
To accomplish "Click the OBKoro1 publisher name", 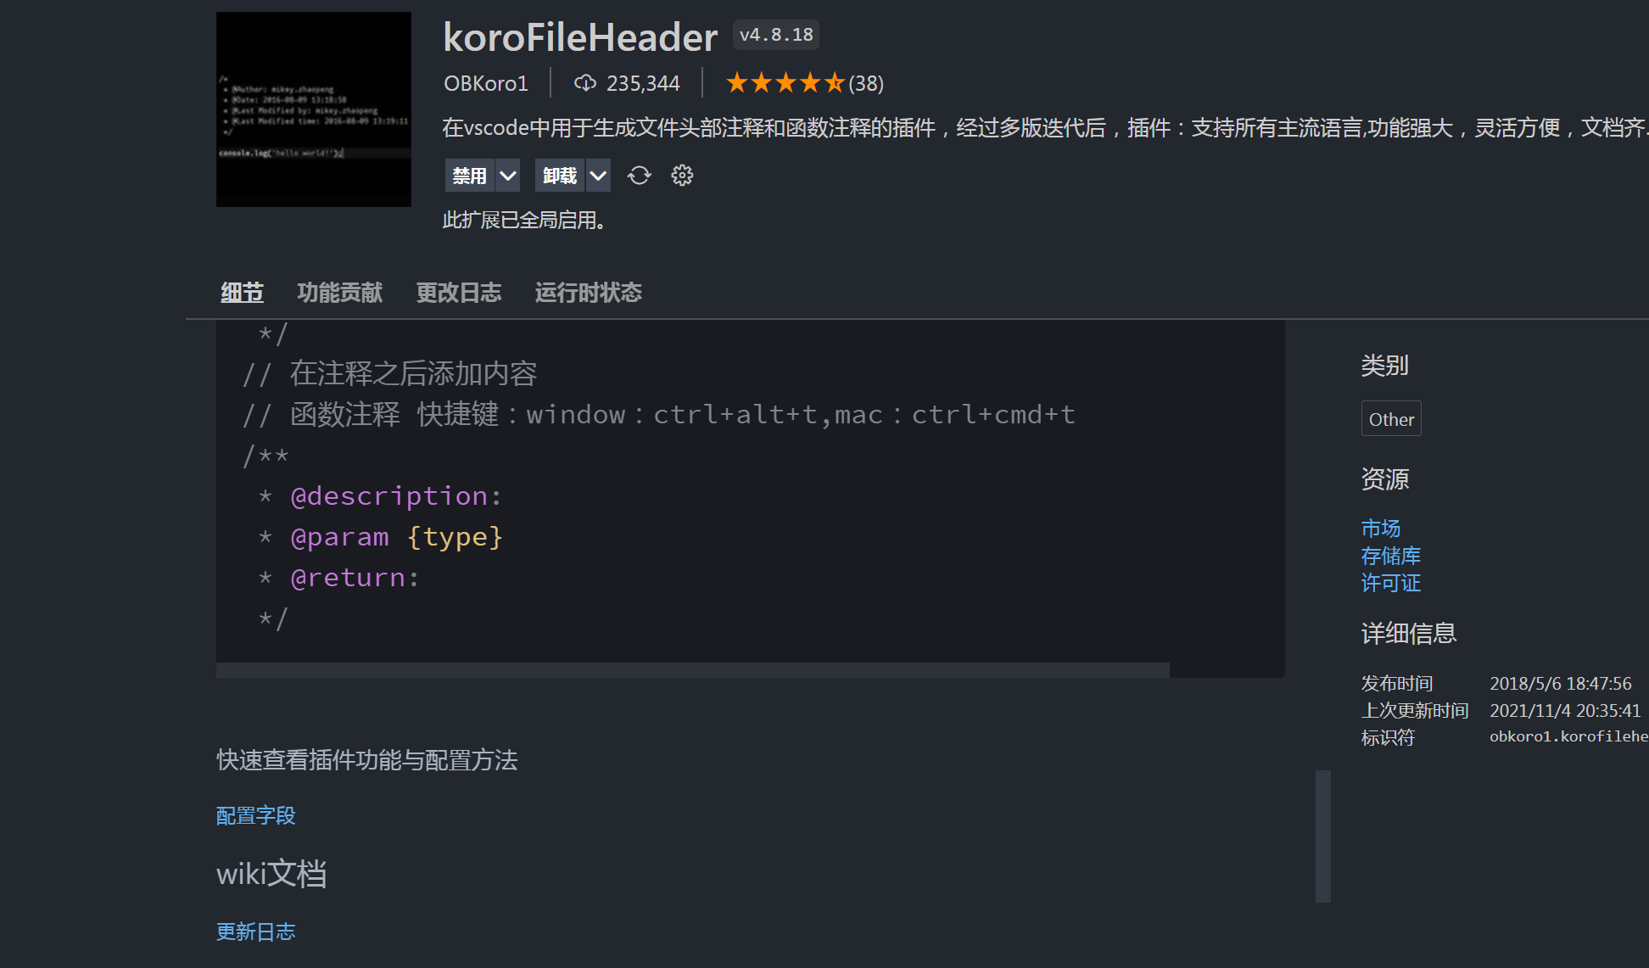I will tap(486, 82).
